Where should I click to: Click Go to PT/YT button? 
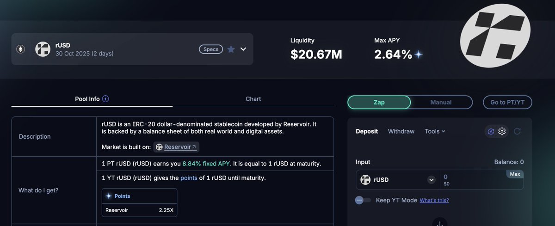click(x=507, y=102)
